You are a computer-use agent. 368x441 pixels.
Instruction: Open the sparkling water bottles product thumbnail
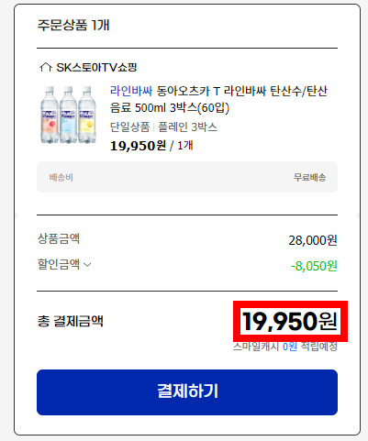click(68, 115)
